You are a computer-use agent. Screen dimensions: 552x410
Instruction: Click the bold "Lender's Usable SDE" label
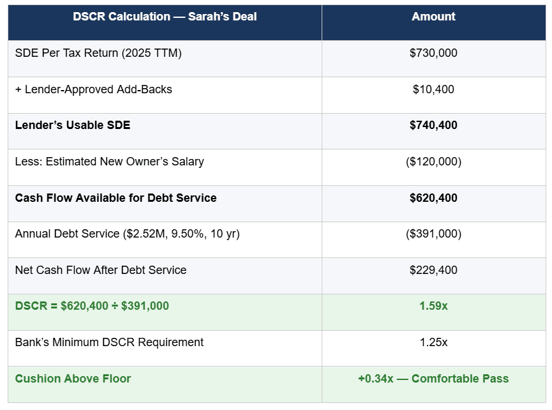(x=73, y=125)
